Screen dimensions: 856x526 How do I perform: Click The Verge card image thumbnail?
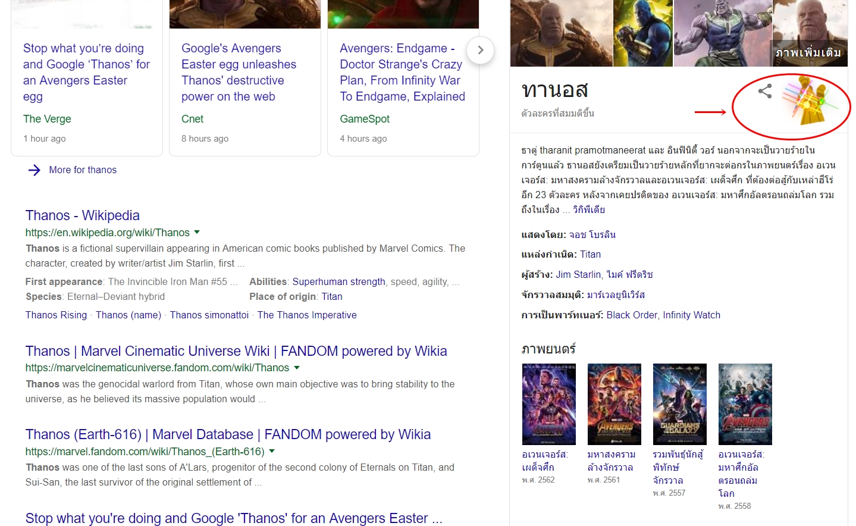(x=87, y=14)
